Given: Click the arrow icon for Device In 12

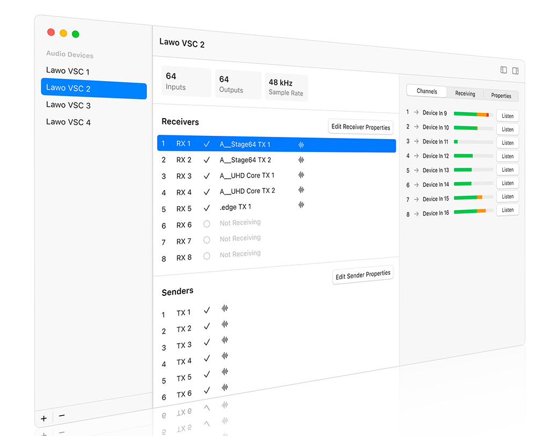Looking at the screenshot, I should [416, 156].
